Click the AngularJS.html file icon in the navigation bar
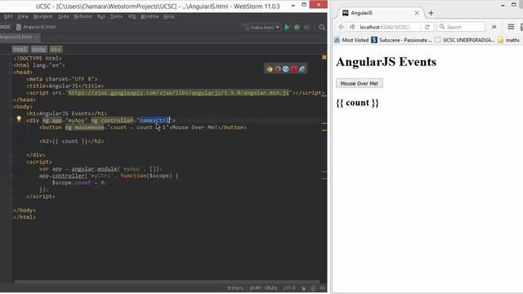Screen dimensions: 523x294 coord(19,27)
